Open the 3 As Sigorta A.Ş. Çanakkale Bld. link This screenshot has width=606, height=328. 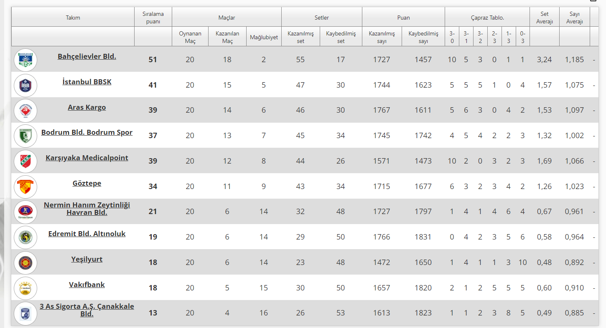coord(87,310)
